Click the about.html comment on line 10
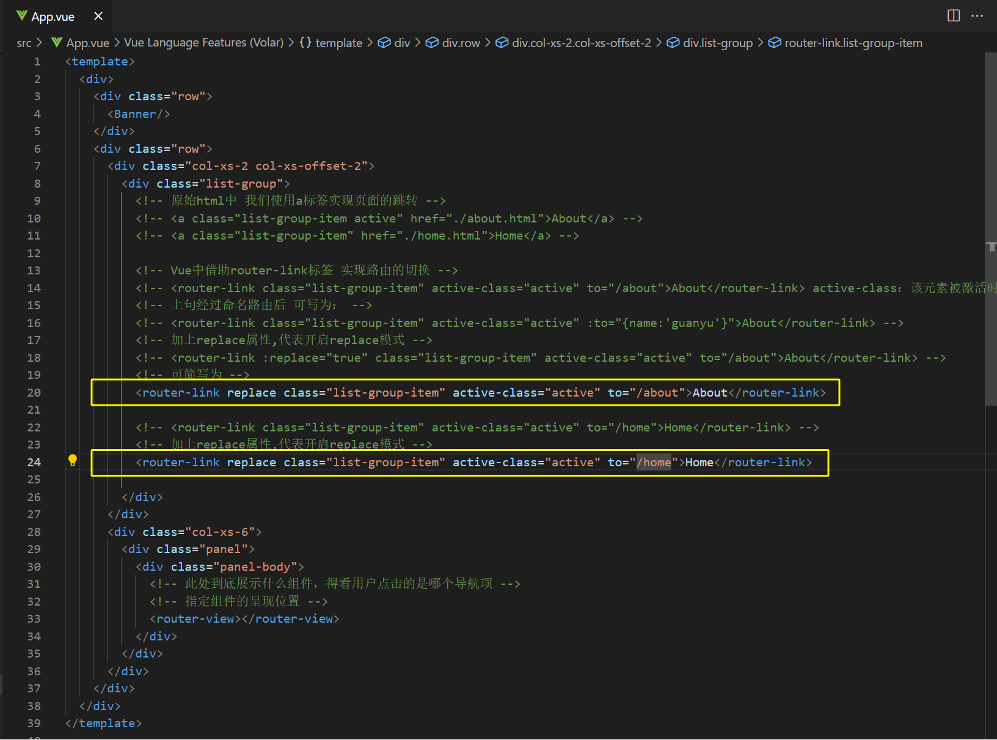 389,218
